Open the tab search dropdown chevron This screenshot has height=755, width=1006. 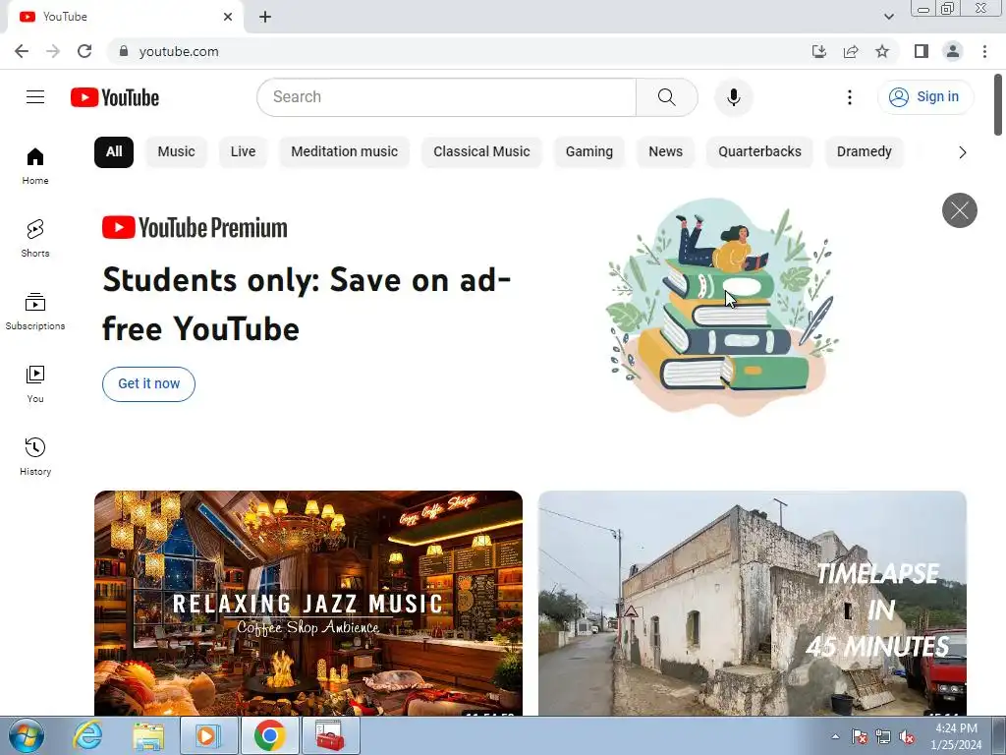888,17
